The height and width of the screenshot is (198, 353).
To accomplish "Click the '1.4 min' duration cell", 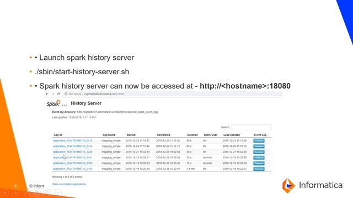I will point(191,169).
